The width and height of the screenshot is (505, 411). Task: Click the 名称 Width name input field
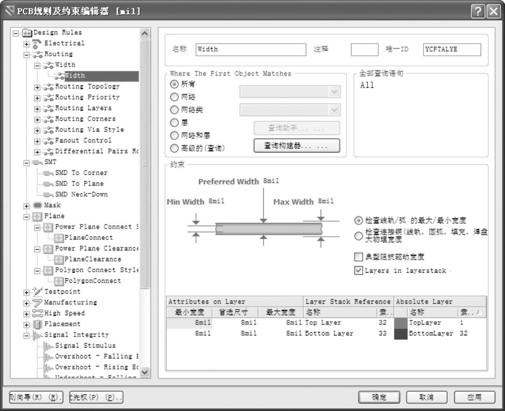(x=250, y=49)
